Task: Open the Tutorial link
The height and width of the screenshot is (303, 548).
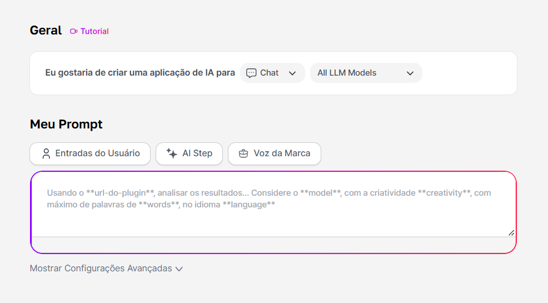Action: coord(89,32)
